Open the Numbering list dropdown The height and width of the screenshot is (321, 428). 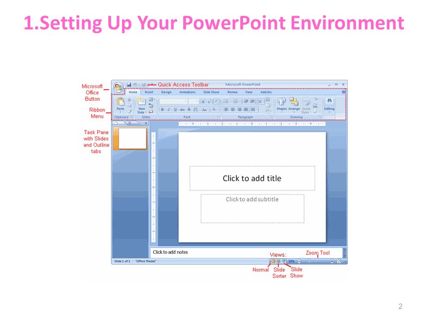pyautogui.click(x=236, y=101)
